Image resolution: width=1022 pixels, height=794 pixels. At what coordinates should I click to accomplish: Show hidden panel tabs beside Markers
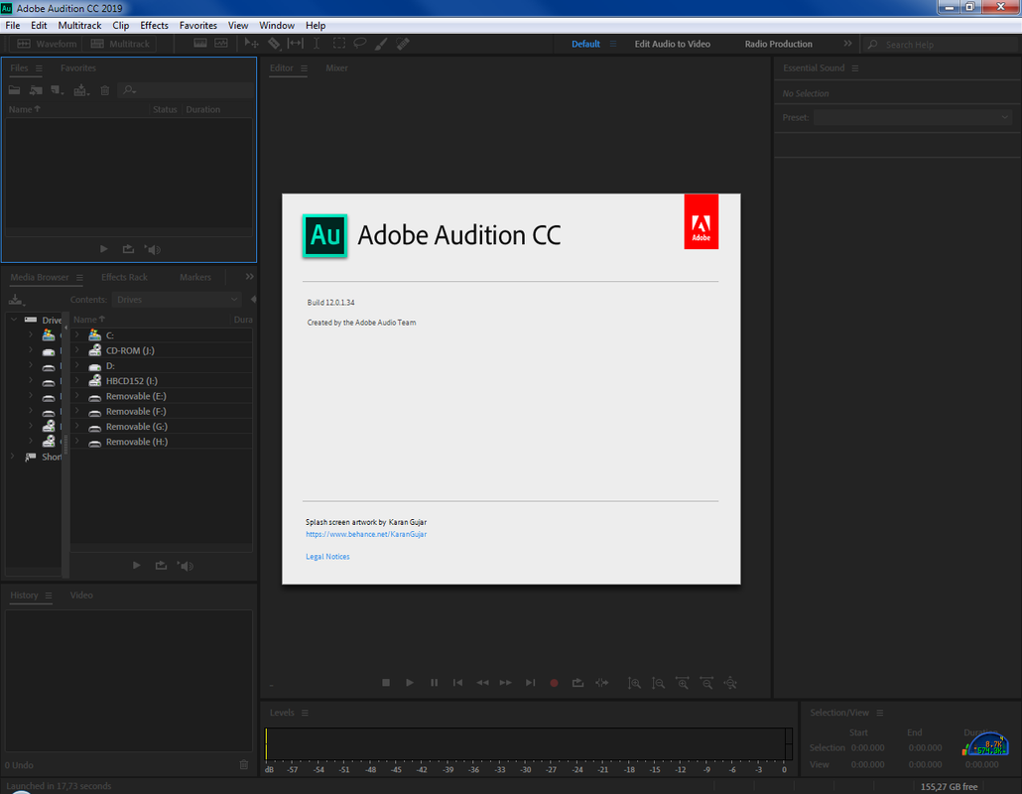click(249, 276)
